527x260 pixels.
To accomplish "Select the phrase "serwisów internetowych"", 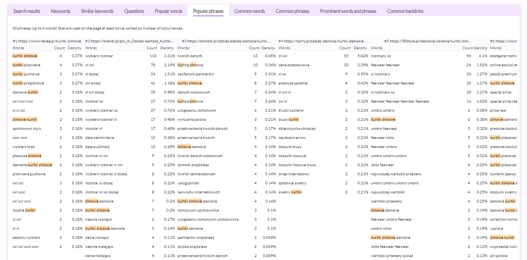I will click(199, 192).
